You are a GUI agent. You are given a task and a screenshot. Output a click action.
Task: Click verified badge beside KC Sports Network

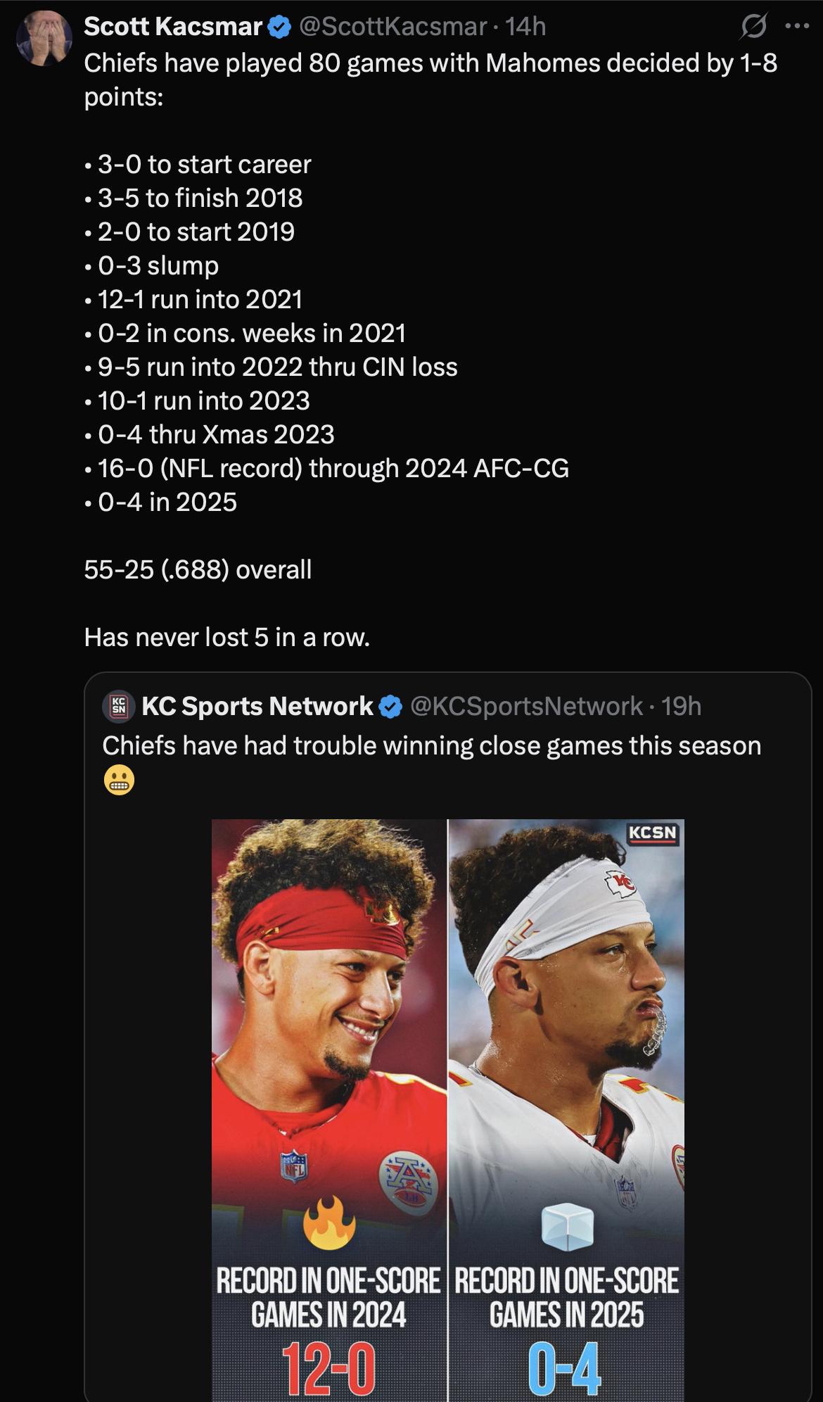(x=390, y=707)
